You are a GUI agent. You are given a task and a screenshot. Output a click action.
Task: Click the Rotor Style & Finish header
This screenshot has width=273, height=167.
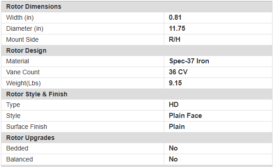pyautogui.click(x=37, y=94)
